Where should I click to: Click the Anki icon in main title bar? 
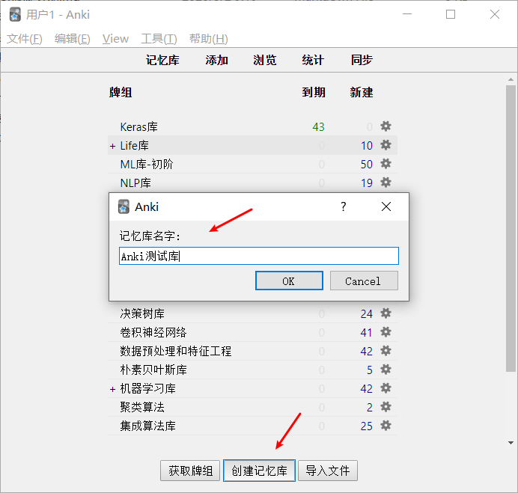(15, 14)
